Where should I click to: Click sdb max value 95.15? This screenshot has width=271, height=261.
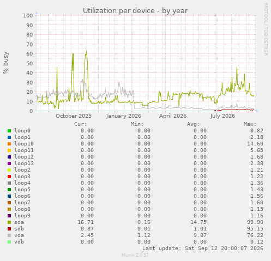click(255, 229)
